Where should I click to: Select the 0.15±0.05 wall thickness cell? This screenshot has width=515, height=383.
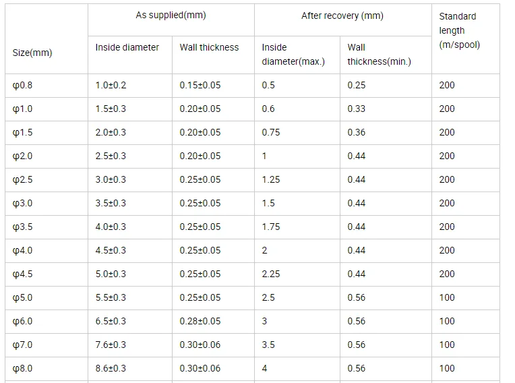pyautogui.click(x=200, y=86)
